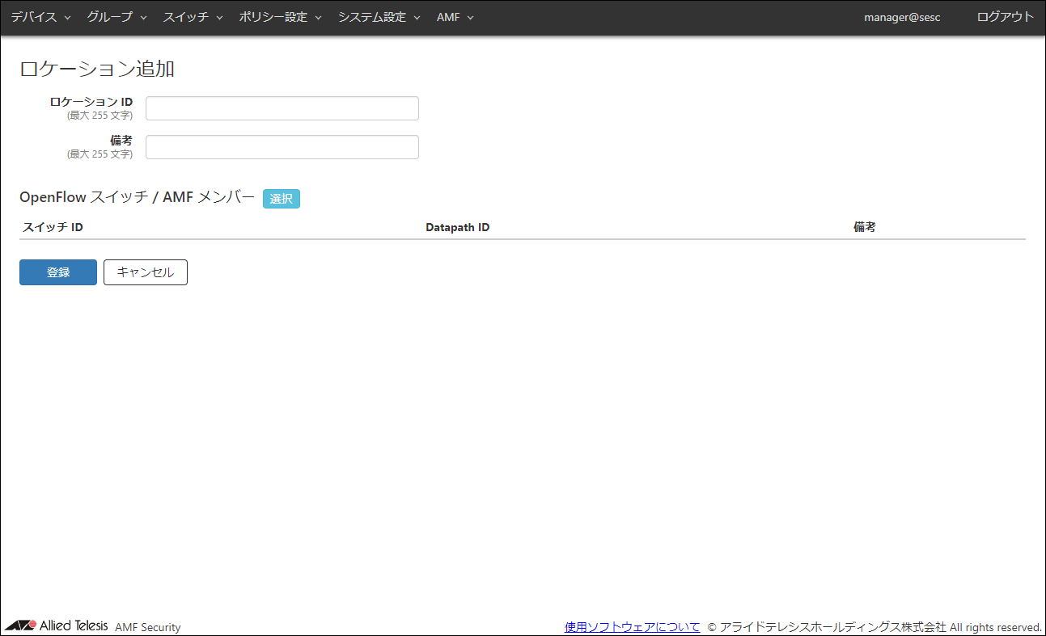The width and height of the screenshot is (1046, 636).
Task: Log out via the ログアウト link
Action: click(x=1005, y=17)
